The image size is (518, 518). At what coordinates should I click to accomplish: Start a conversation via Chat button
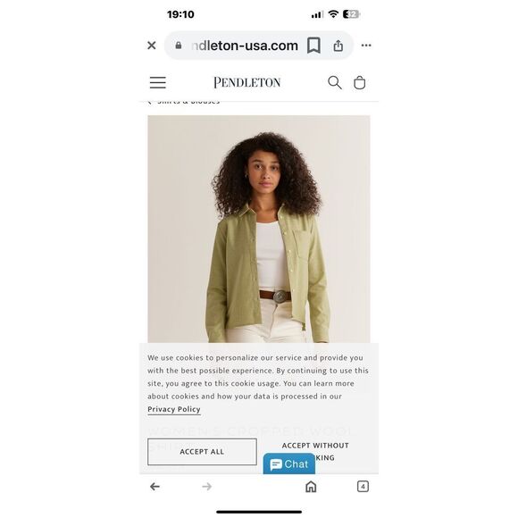[x=289, y=464]
